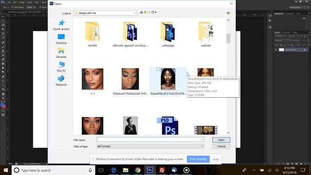Select the 92ee4f0bc8f3162230c478 image thumbnail
Image resolution: width=311 pixels, height=175 pixels.
coord(168,79)
